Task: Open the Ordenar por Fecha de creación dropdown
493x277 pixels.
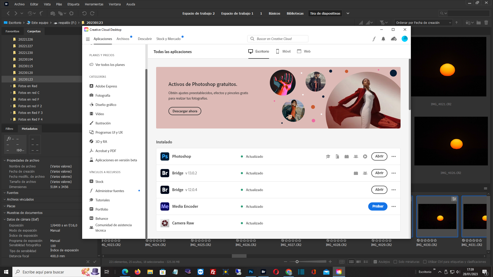Action: [x=422, y=23]
